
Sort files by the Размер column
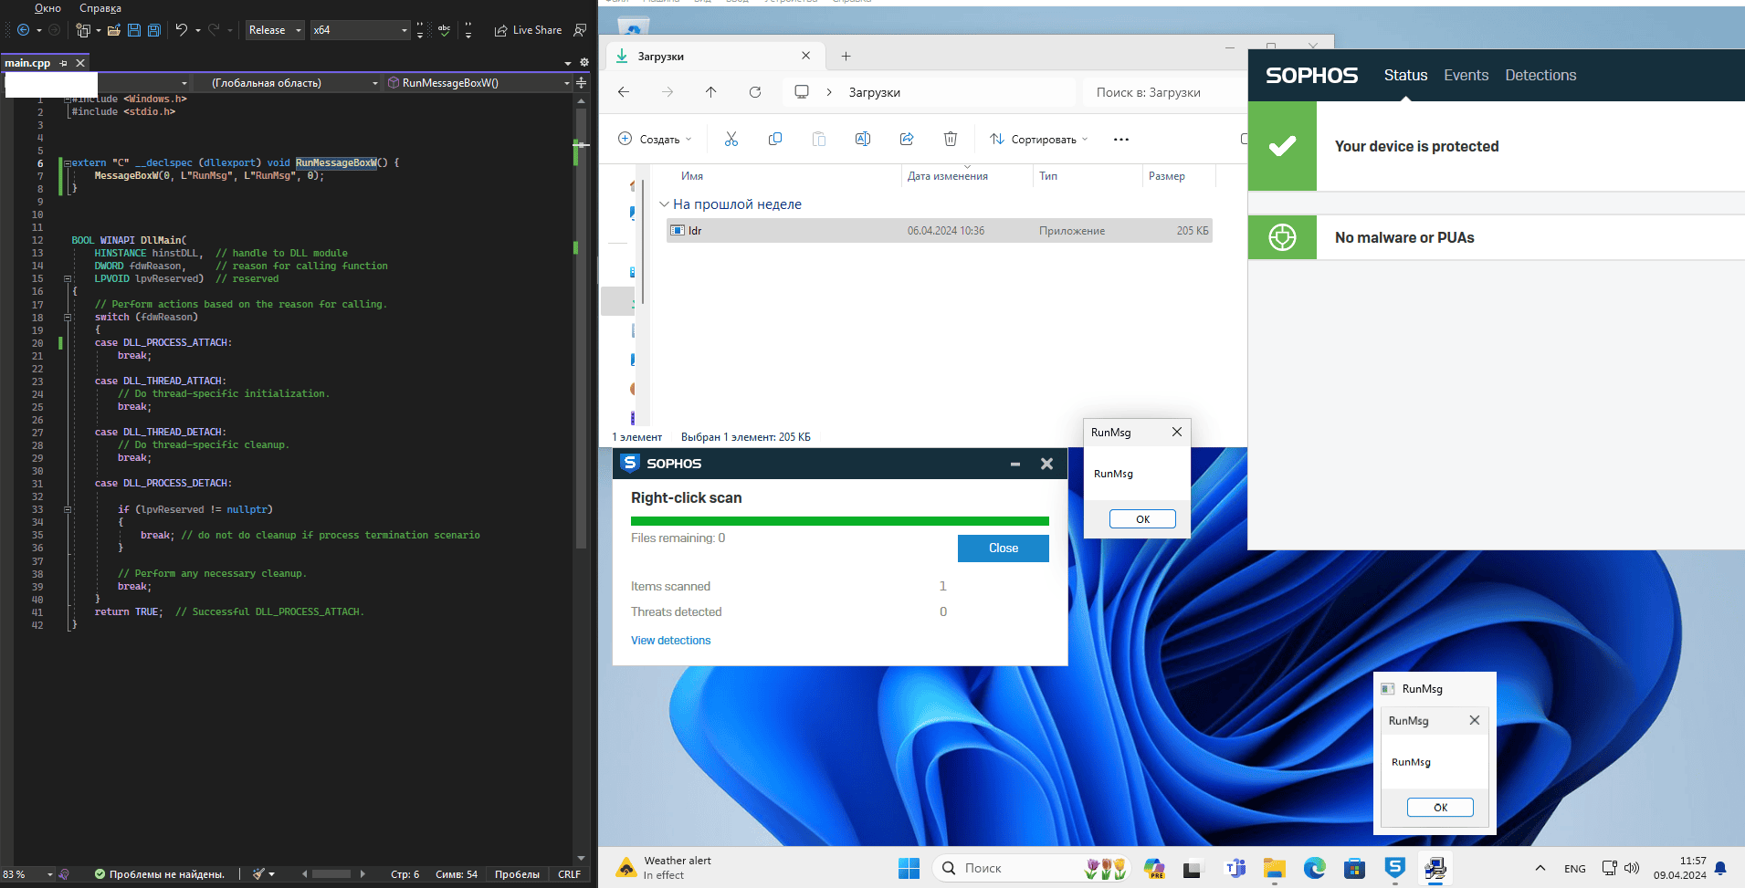(x=1167, y=176)
